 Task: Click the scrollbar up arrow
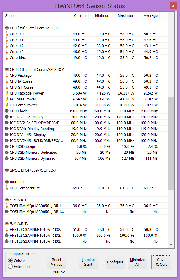[171, 15]
